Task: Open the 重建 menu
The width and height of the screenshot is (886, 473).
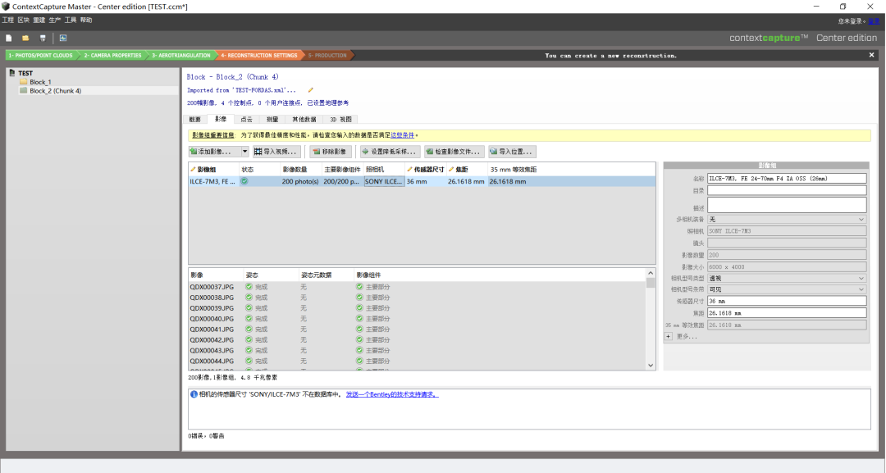Action: tap(39, 20)
